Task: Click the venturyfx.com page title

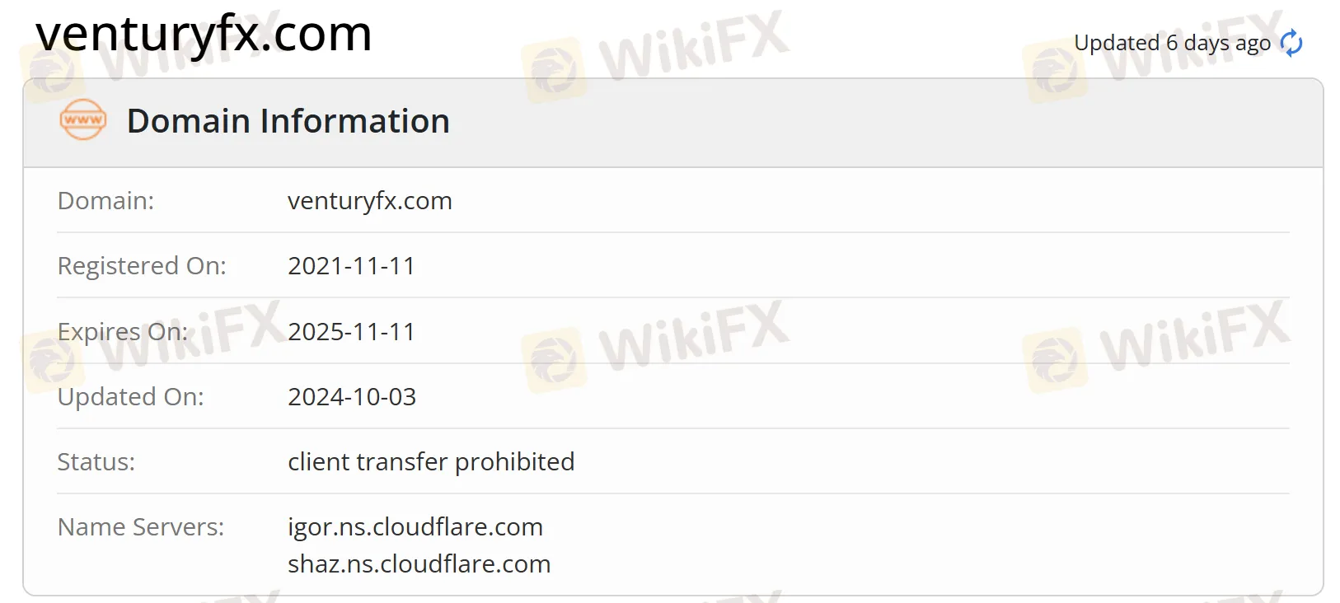Action: pyautogui.click(x=204, y=34)
